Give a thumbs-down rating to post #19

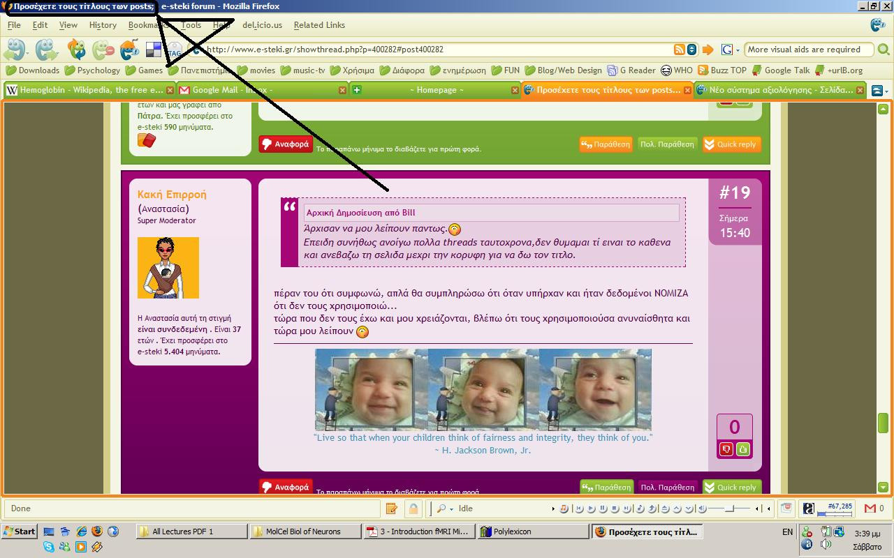click(x=726, y=450)
